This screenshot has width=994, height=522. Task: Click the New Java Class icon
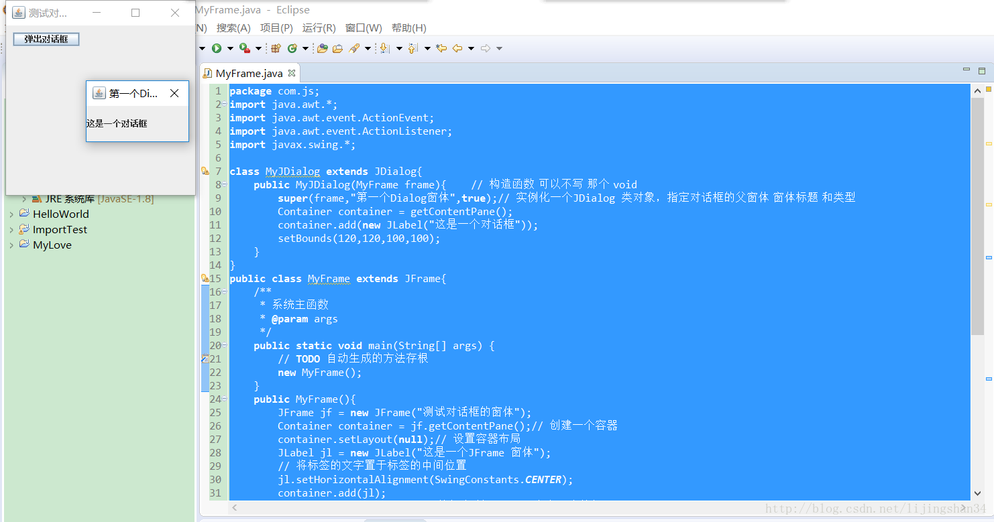pos(292,48)
